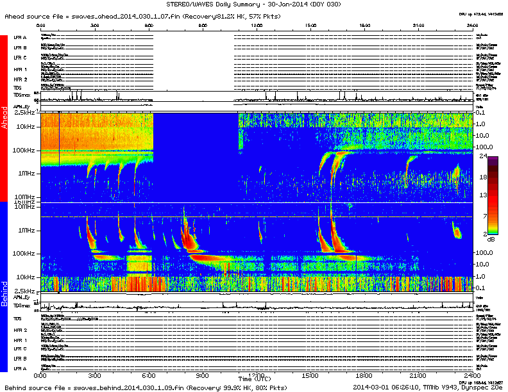Click the 1MHz frequency label of the Behind spectrogram
This screenshot has width=508, height=392.
pos(26,231)
